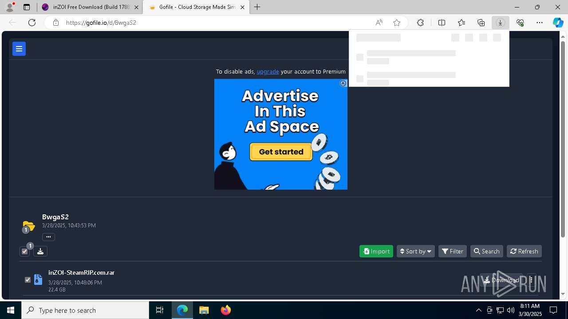The width and height of the screenshot is (568, 319).
Task: Open the network icon in tray
Action: pyautogui.click(x=500, y=310)
